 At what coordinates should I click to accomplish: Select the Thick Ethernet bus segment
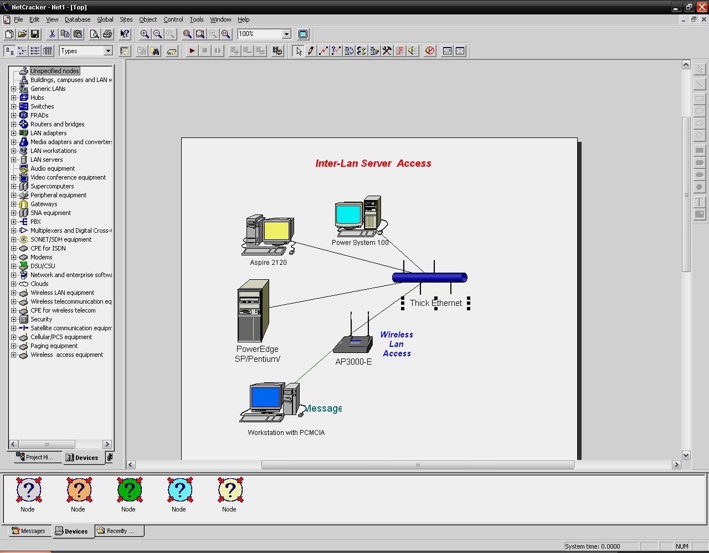(430, 278)
